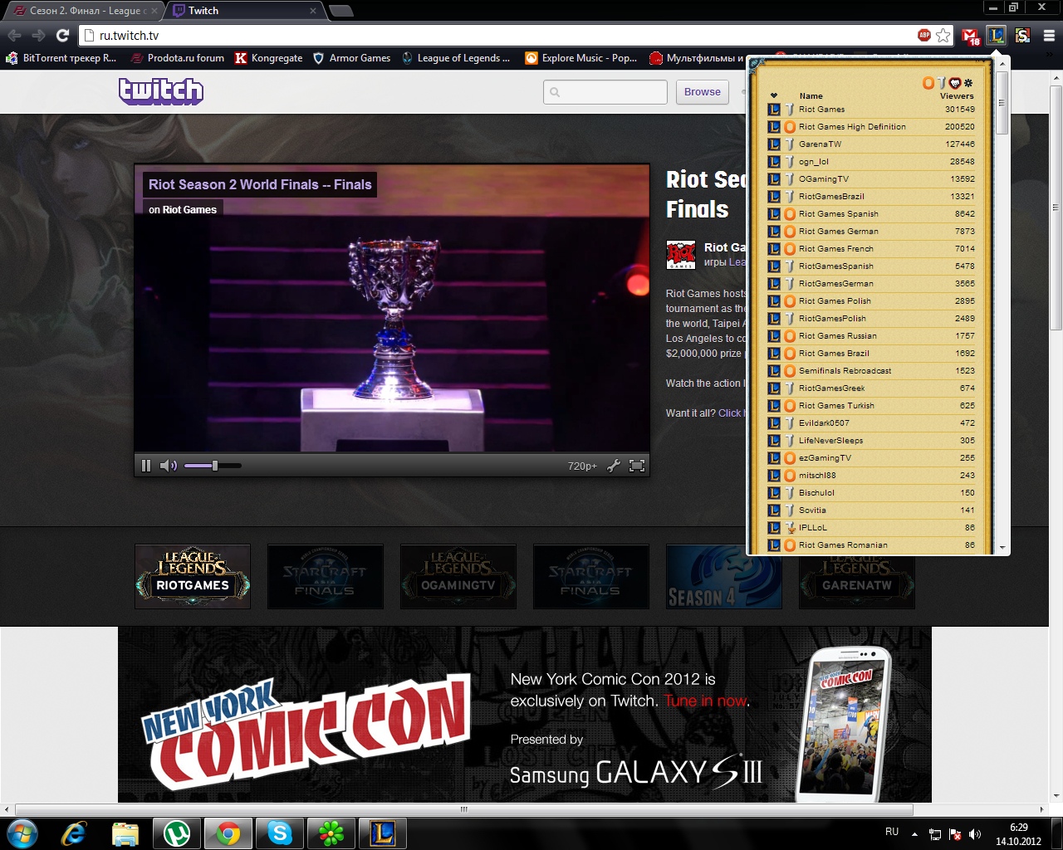Select the OGAMINGTV channel thumbnail
Viewport: 1063px width, 850px height.
coord(458,576)
